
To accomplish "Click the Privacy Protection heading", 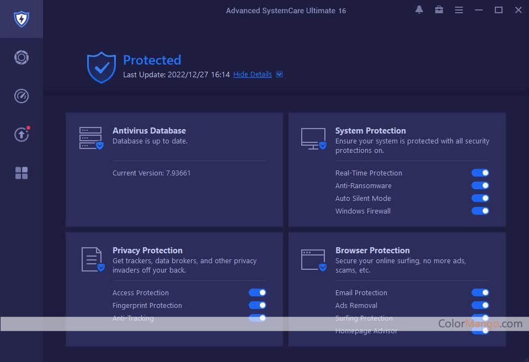I will pos(147,251).
